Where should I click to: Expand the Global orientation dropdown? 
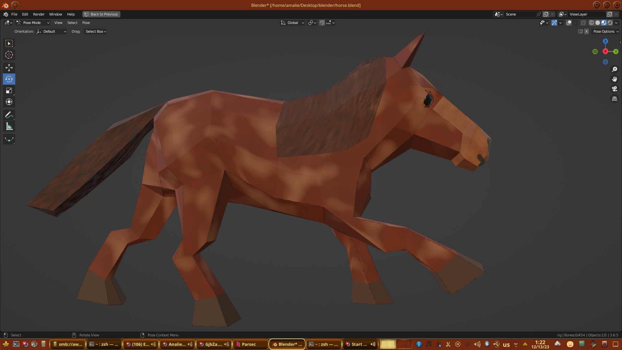293,23
